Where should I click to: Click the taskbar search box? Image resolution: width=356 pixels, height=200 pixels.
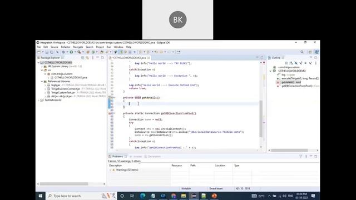click(x=81, y=196)
